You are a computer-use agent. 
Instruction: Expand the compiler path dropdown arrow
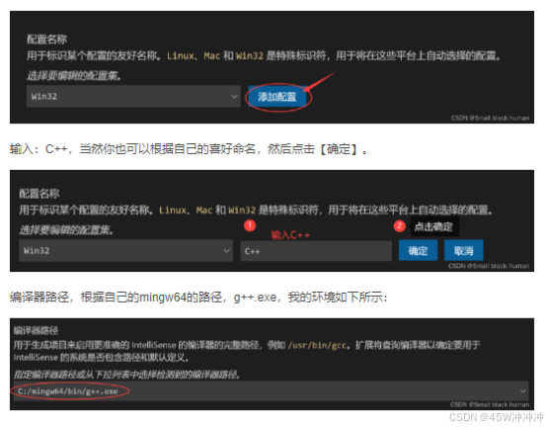point(522,391)
